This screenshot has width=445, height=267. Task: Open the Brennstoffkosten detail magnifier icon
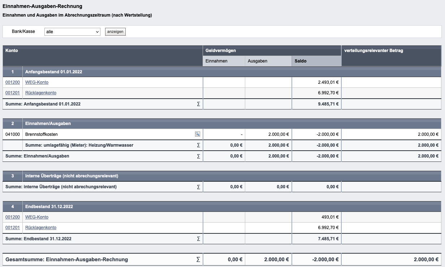[x=198, y=134]
